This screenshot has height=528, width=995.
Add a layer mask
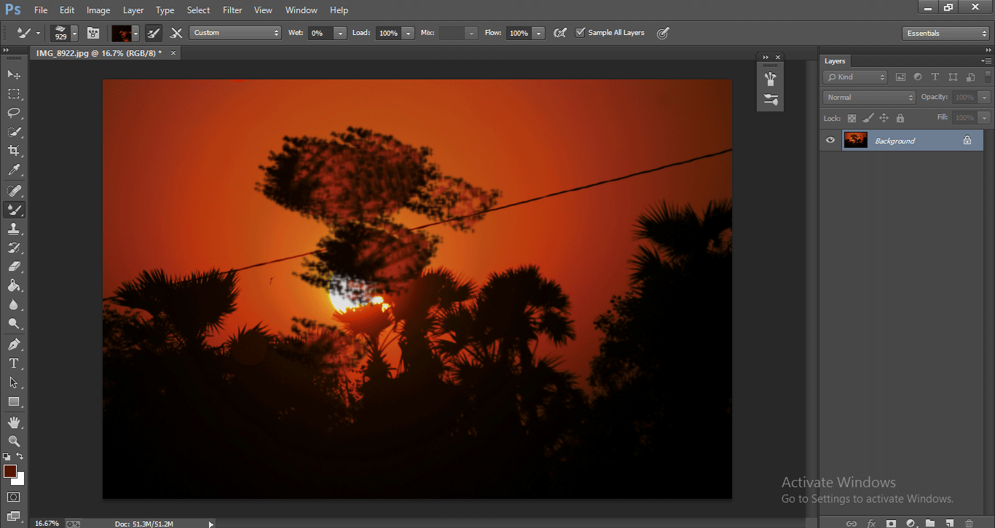click(x=891, y=523)
